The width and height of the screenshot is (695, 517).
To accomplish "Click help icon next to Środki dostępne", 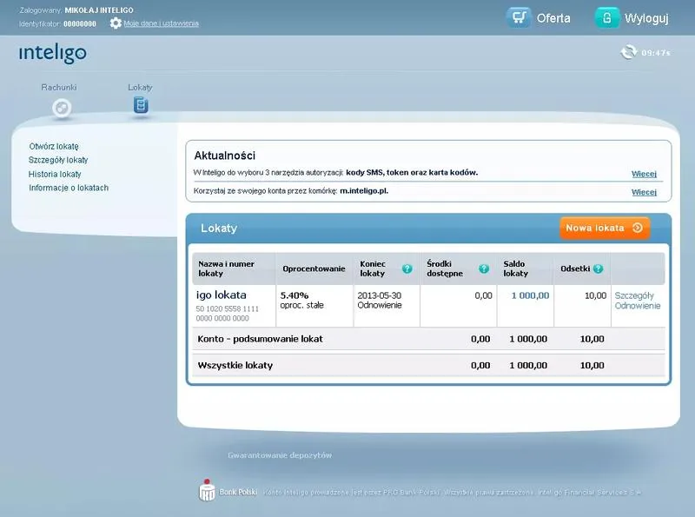I will 484,268.
